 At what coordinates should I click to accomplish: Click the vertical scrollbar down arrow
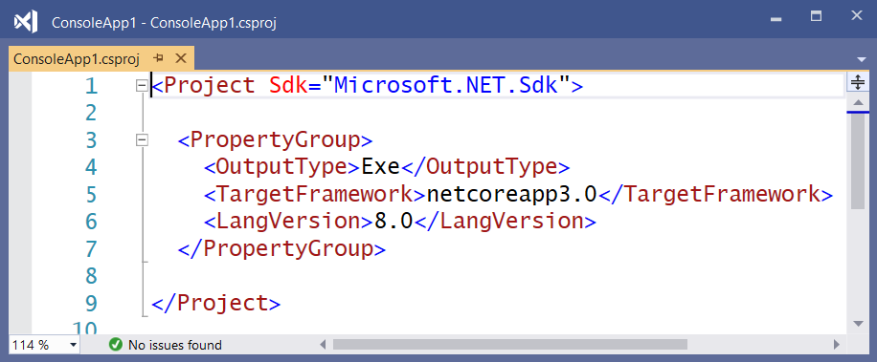(x=858, y=324)
